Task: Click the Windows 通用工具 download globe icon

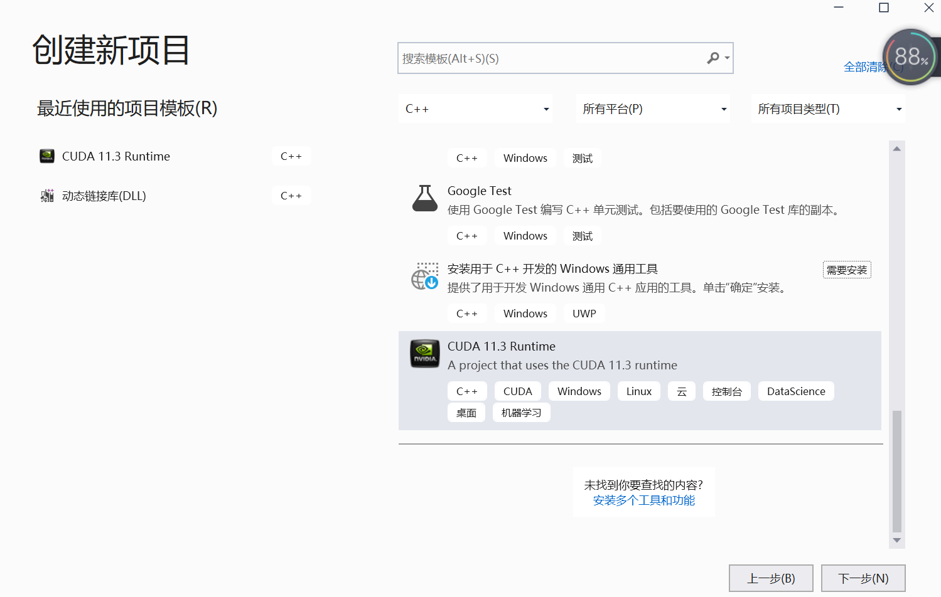Action: [424, 277]
